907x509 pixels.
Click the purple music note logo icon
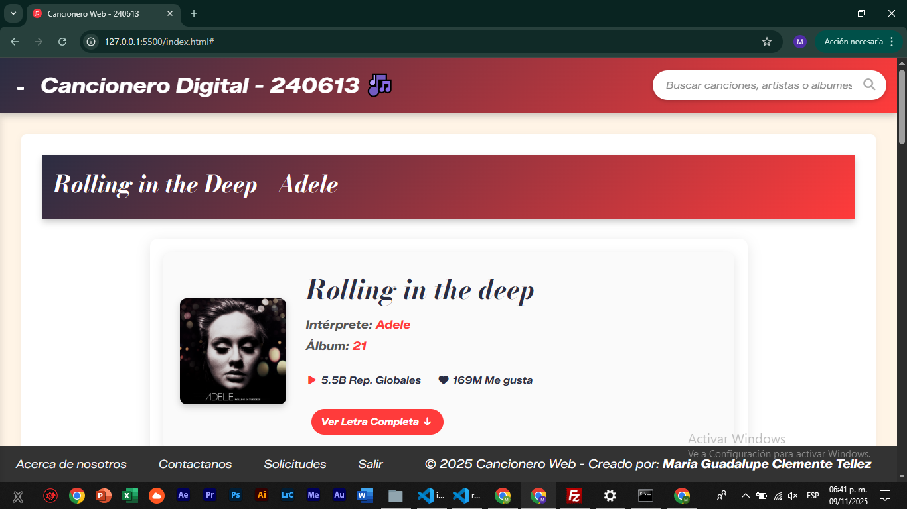[x=380, y=85]
